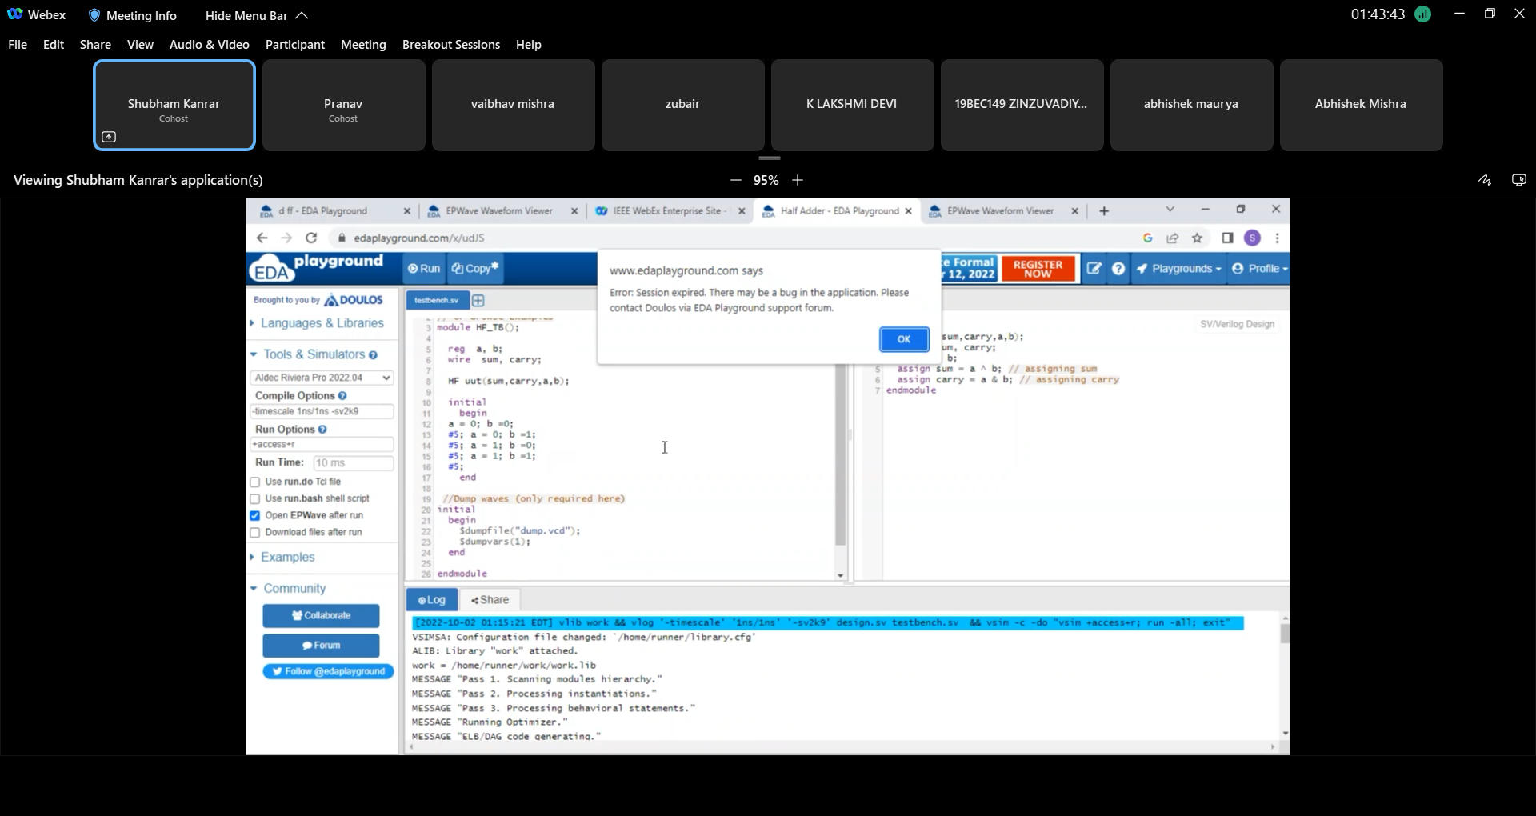Click Run Options help icon

(x=322, y=430)
